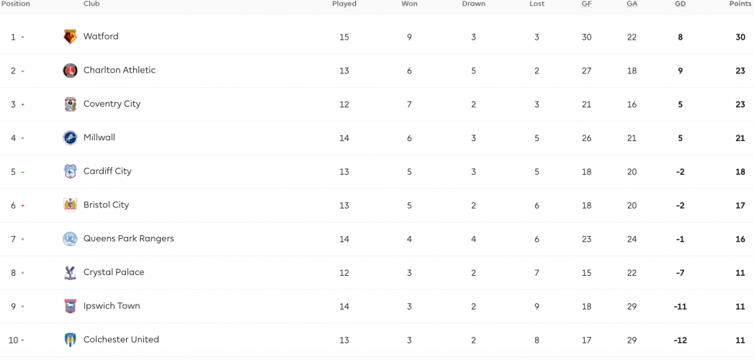Click the Cardiff City crest icon
Screen dimensions: 754x360
pos(70,171)
